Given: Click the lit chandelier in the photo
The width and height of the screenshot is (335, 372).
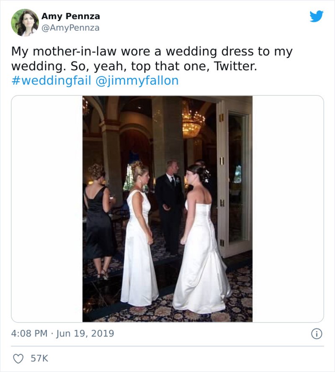Looking at the screenshot, I should coord(192,123).
